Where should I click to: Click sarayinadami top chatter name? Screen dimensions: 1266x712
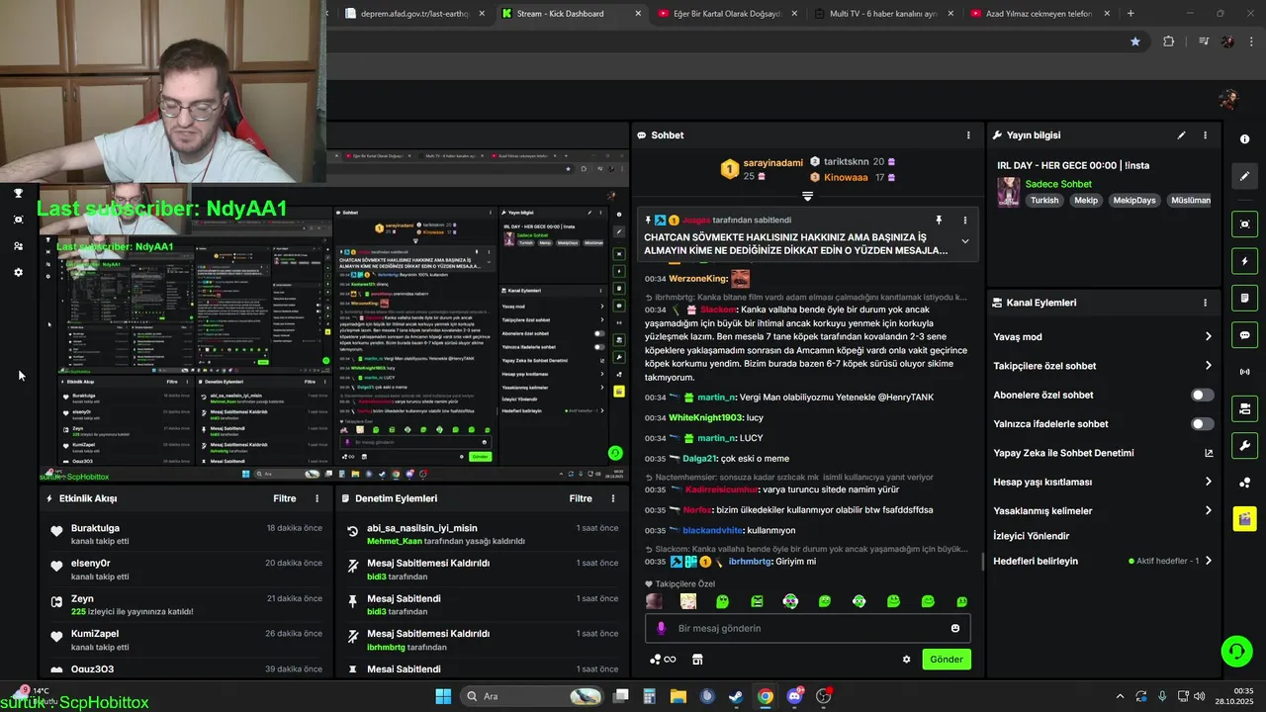(x=773, y=162)
